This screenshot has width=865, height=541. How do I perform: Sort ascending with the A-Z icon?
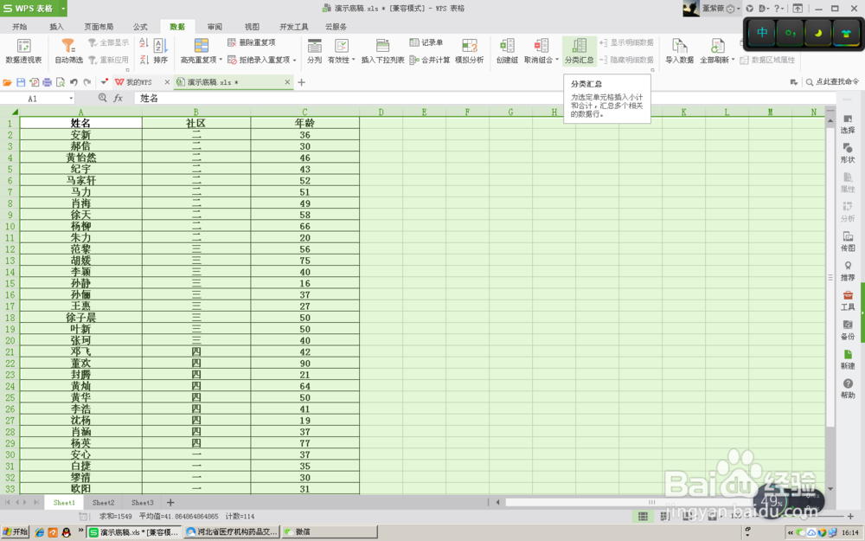click(144, 43)
